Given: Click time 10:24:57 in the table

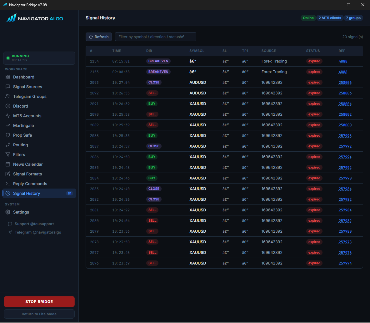Looking at the screenshot, I should [x=121, y=146].
